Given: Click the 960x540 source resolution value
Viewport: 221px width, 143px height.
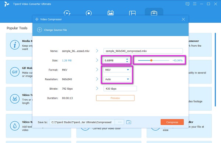Looking at the screenshot, I should (x=67, y=79).
